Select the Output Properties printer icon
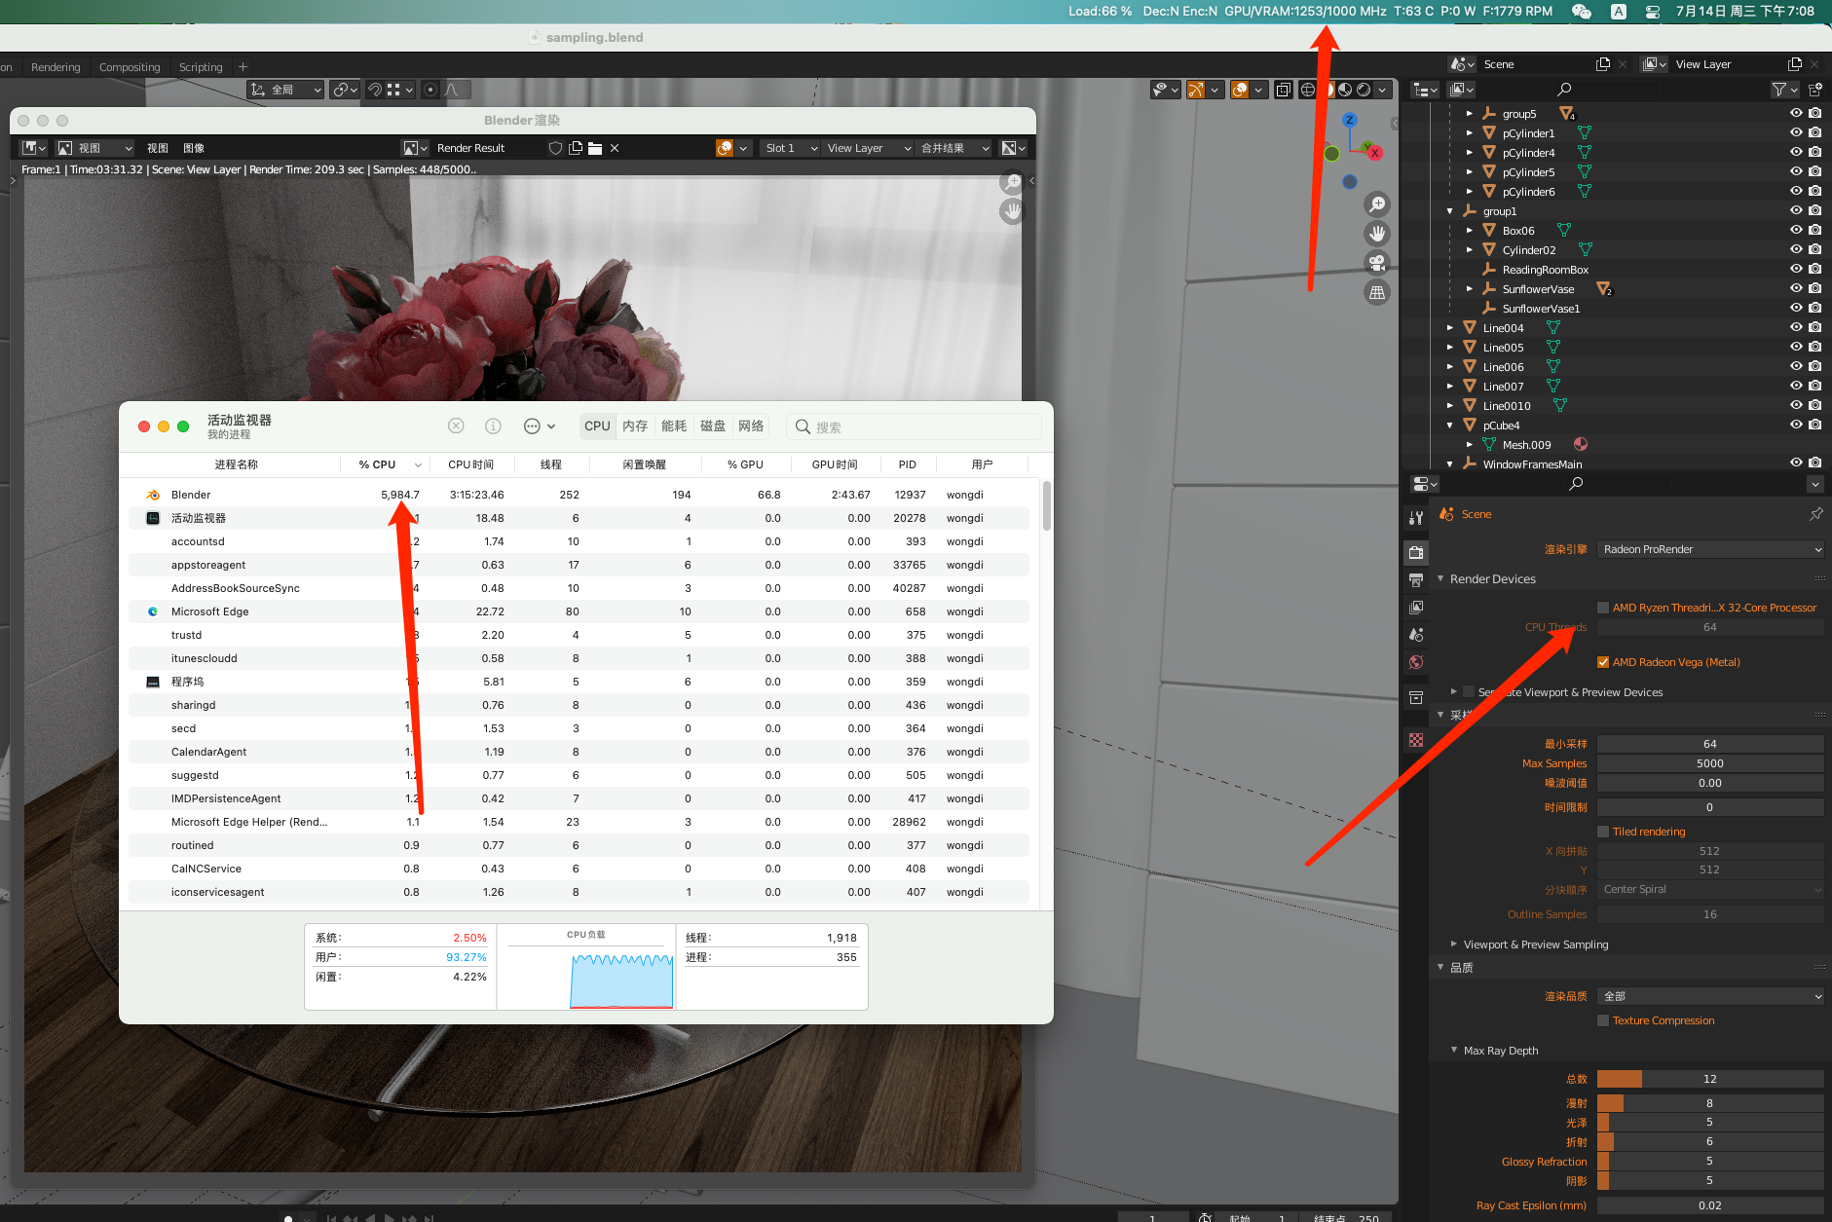Image resolution: width=1832 pixels, height=1222 pixels. pyautogui.click(x=1416, y=580)
